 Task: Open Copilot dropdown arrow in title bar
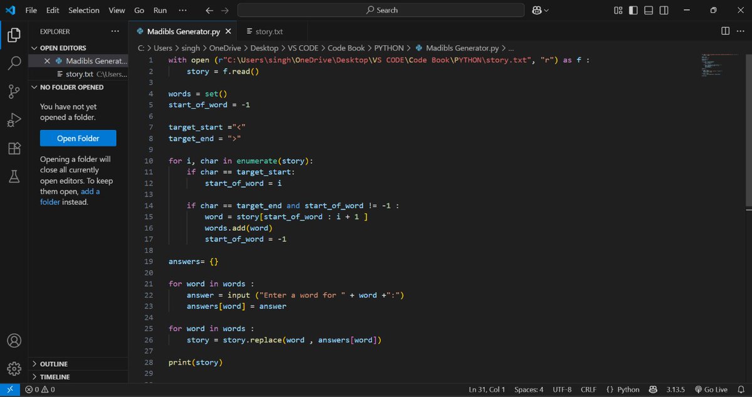546,10
